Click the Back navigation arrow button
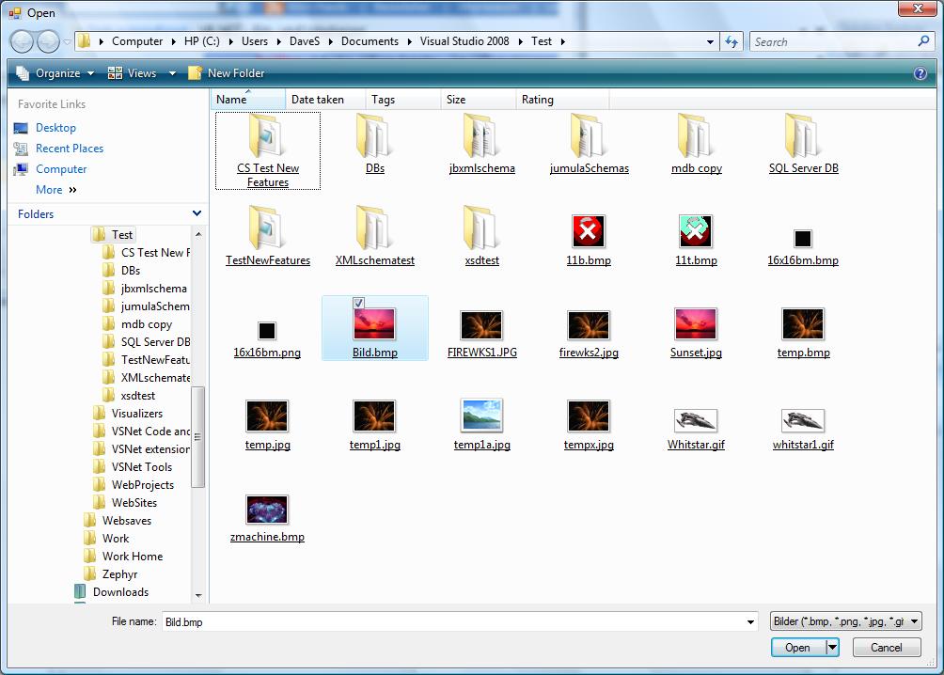Screen dimensions: 944x675 coord(22,41)
